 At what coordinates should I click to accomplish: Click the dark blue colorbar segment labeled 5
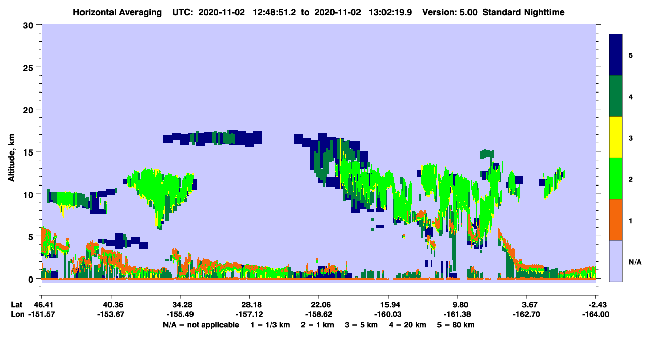point(616,55)
